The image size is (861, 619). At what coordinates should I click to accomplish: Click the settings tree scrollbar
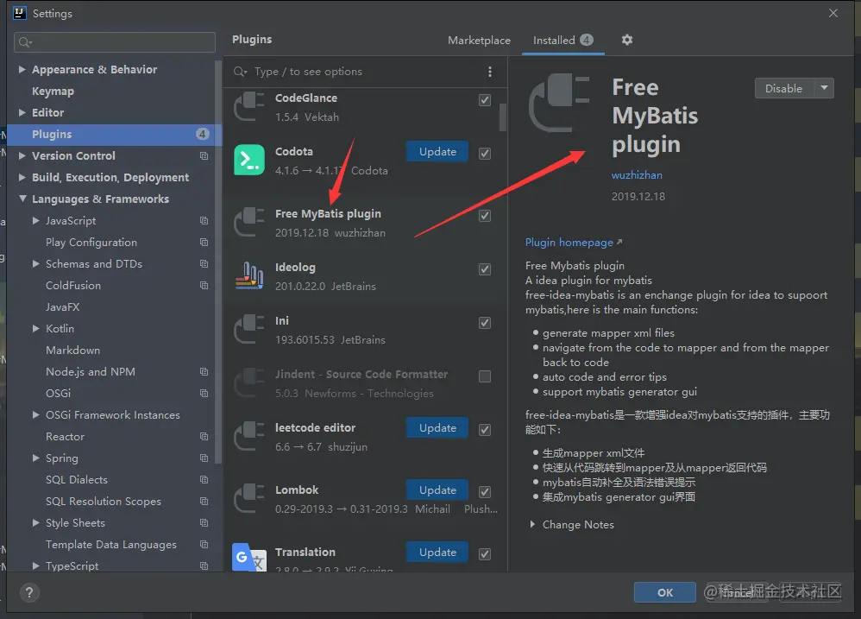click(218, 262)
